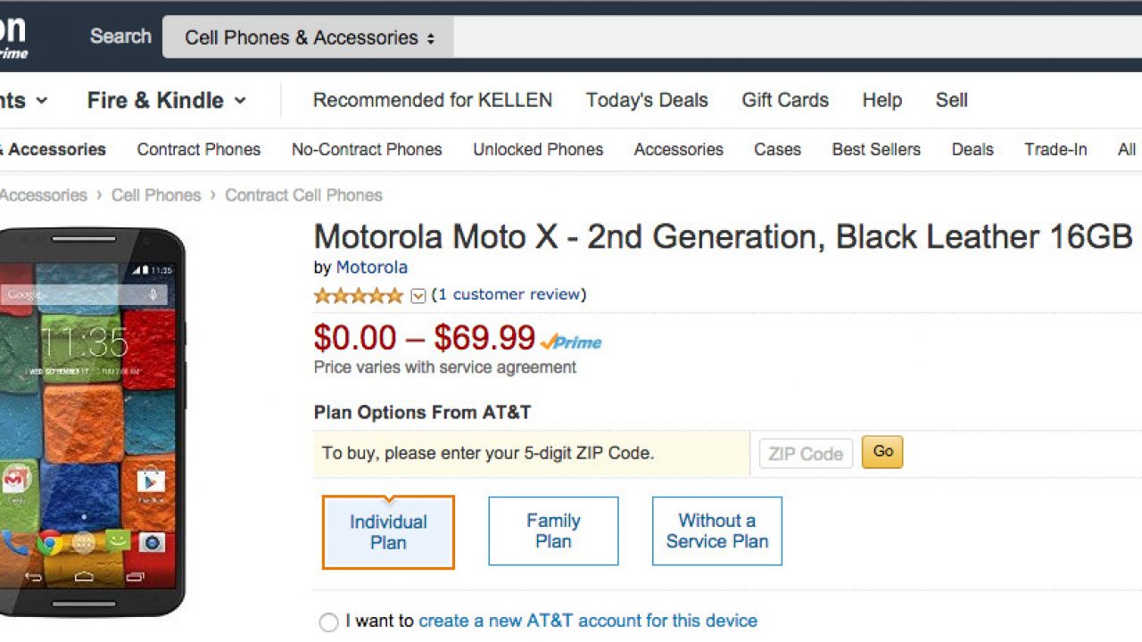
Task: Click the Prime logo beside the price
Action: (572, 342)
